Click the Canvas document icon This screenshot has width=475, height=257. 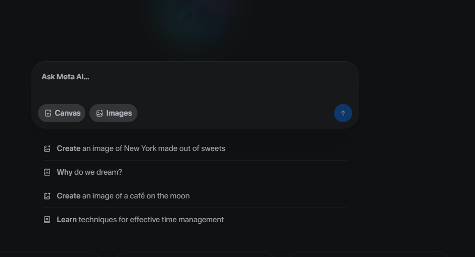click(48, 113)
